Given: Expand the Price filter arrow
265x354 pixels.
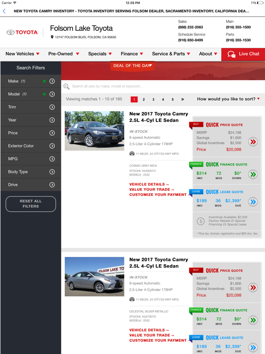Looking at the screenshot, I should point(52,133).
